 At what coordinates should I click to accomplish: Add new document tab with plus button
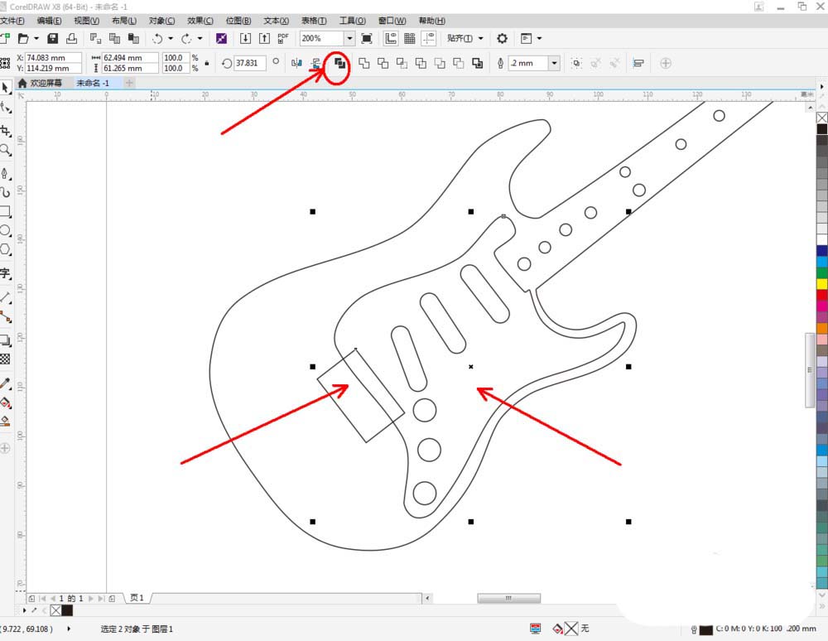pos(129,83)
